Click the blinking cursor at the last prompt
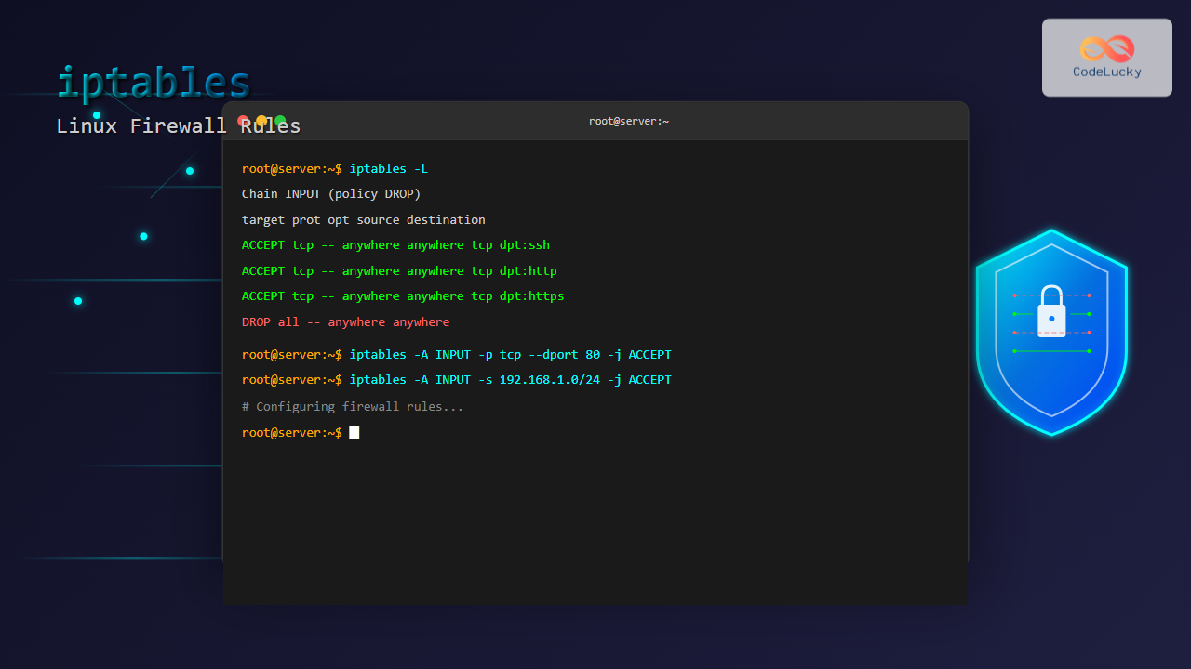1191x669 pixels. 354,432
